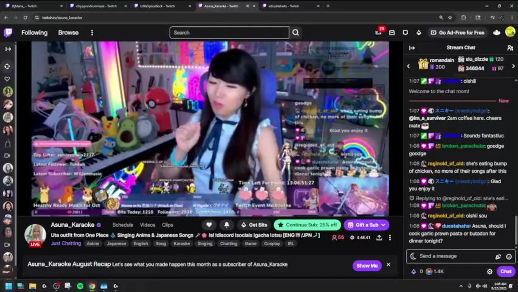Open the Following page

pos(34,33)
